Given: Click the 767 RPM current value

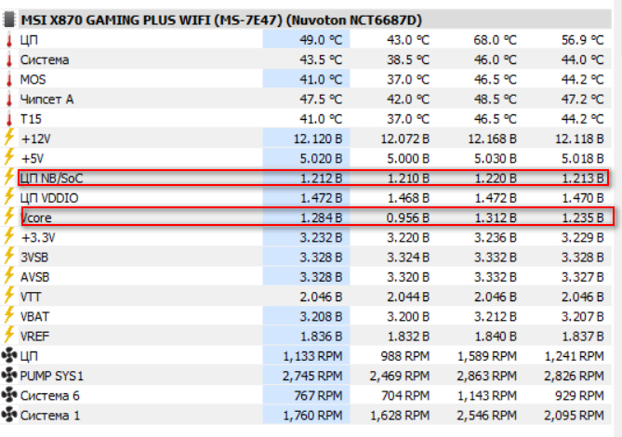Looking at the screenshot, I should [318, 396].
